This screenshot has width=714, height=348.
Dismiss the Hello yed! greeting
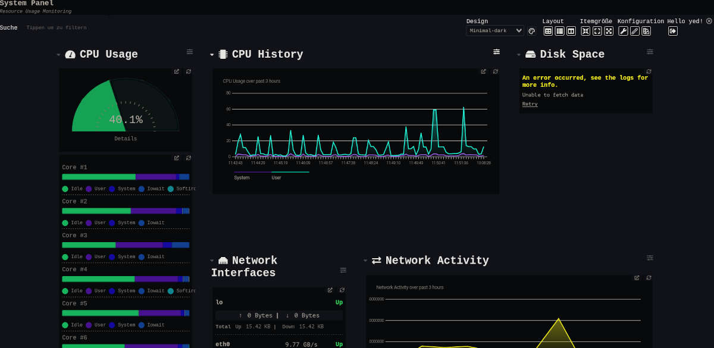coord(709,21)
